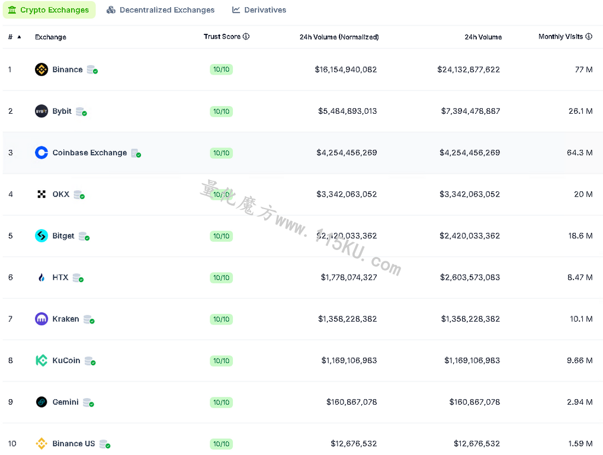Click HTX 24h volume $2,603,573,083
The image size is (603, 455).
(470, 277)
